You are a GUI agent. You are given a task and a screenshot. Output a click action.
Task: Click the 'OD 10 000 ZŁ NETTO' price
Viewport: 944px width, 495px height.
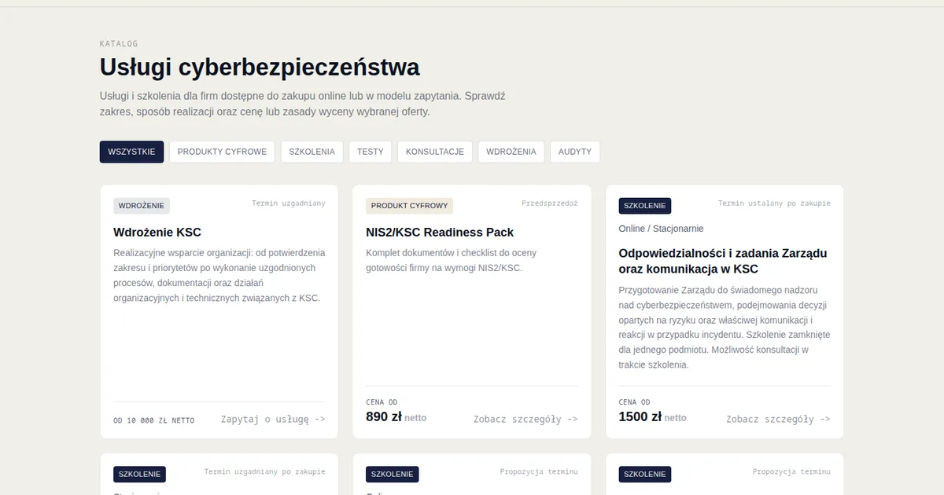[x=154, y=420]
